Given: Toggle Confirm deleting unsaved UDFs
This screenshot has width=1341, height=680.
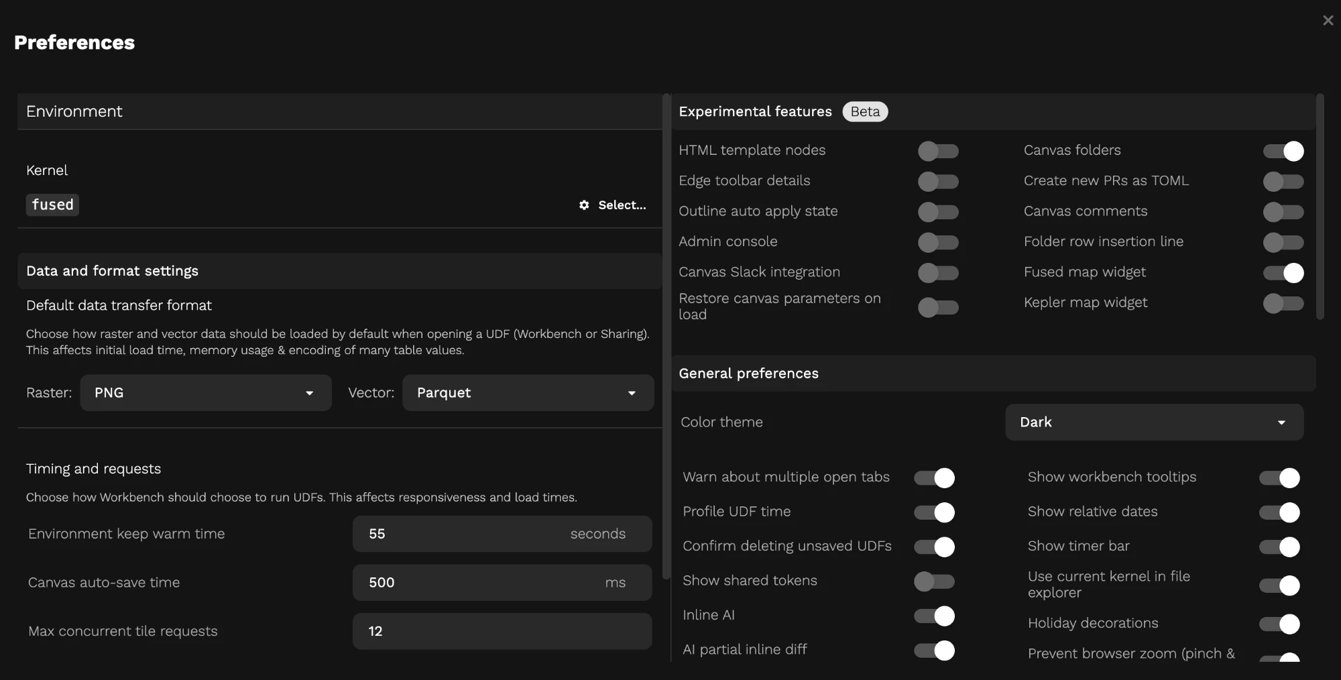Looking at the screenshot, I should coord(934,547).
